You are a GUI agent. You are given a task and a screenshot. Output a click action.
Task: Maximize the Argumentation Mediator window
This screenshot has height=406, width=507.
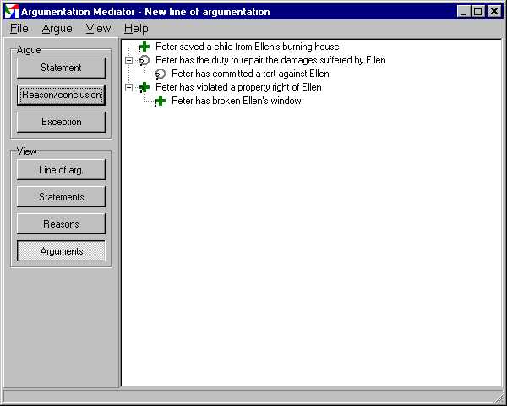click(478, 12)
